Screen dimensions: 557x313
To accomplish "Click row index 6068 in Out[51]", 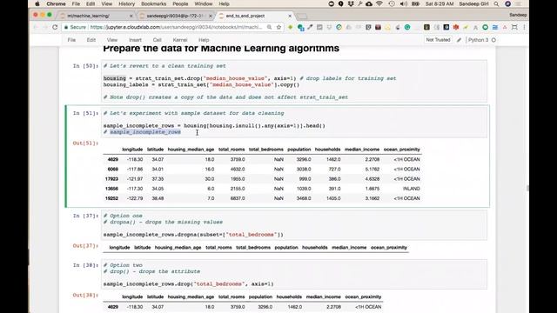I will pos(113,170).
